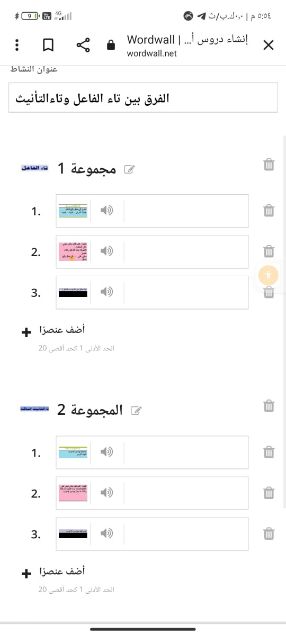286x635 pixels.
Task: Click trash icon for item 2 in group 1
Action: pos(269,252)
